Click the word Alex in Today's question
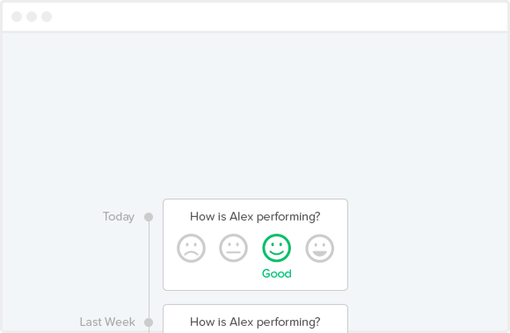 [x=241, y=217]
